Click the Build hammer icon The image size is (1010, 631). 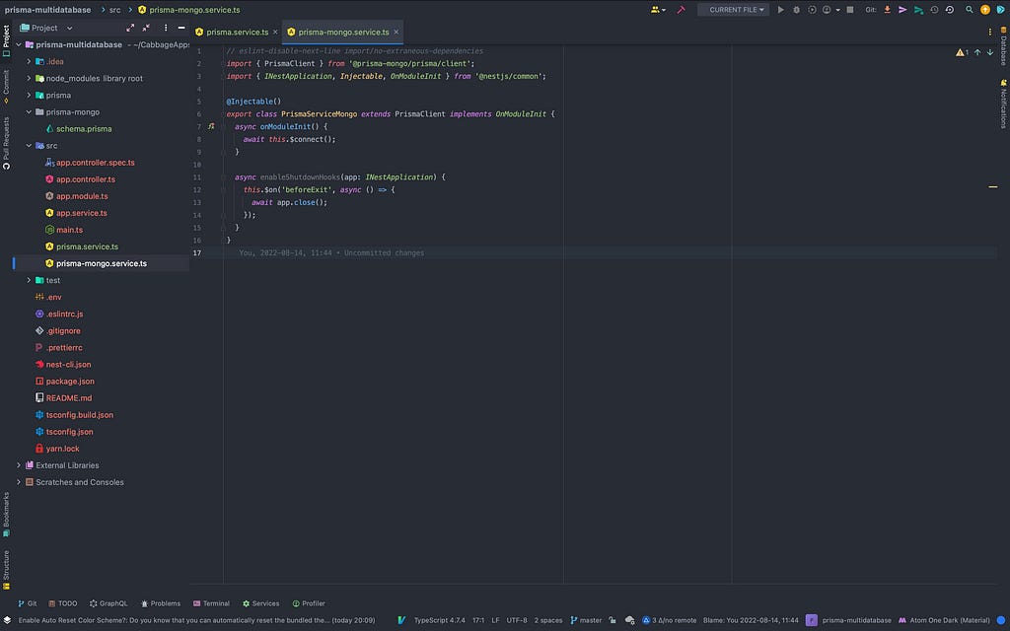[x=681, y=10]
